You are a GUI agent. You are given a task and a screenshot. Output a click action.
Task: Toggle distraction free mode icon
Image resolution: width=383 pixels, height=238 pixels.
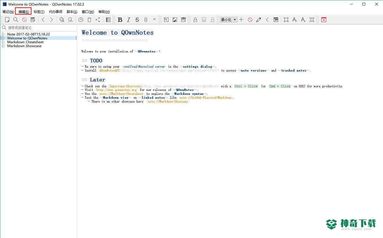[x=286, y=20]
